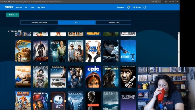Open the browser hamburger menu
Screen dimensions: 195x110
[x=177, y=2]
